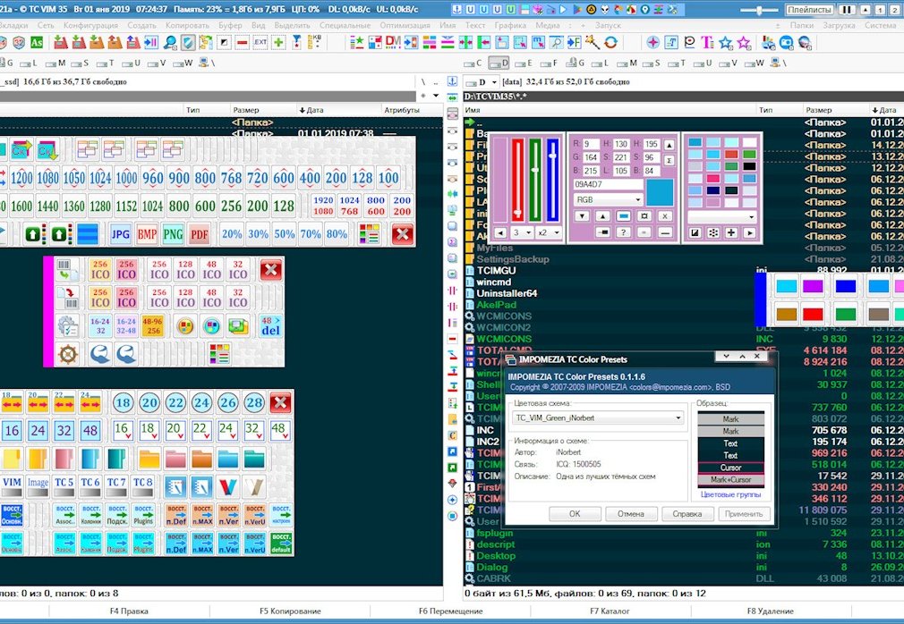Click the magenta T text icon

point(707,42)
